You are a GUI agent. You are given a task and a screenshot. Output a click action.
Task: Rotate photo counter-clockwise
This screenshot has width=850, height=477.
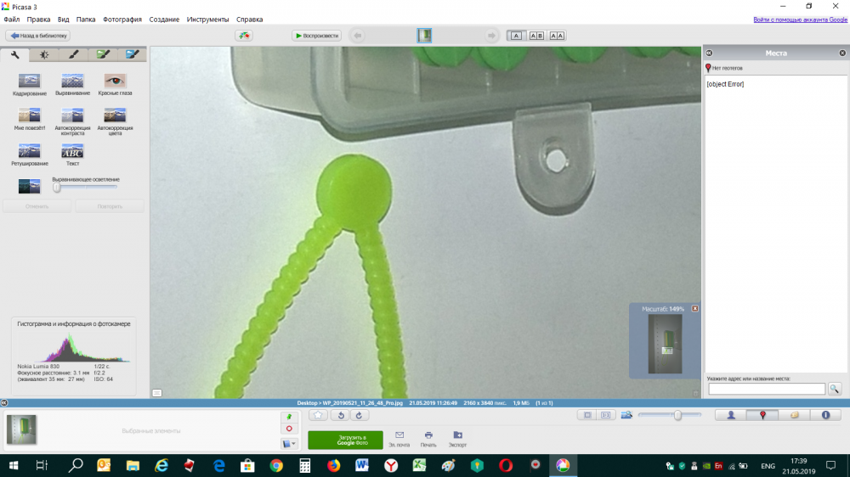pyautogui.click(x=340, y=415)
